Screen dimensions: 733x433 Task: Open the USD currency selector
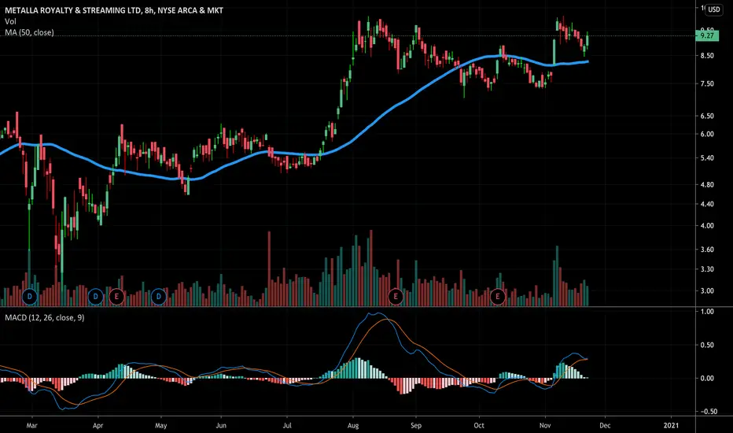pos(714,9)
